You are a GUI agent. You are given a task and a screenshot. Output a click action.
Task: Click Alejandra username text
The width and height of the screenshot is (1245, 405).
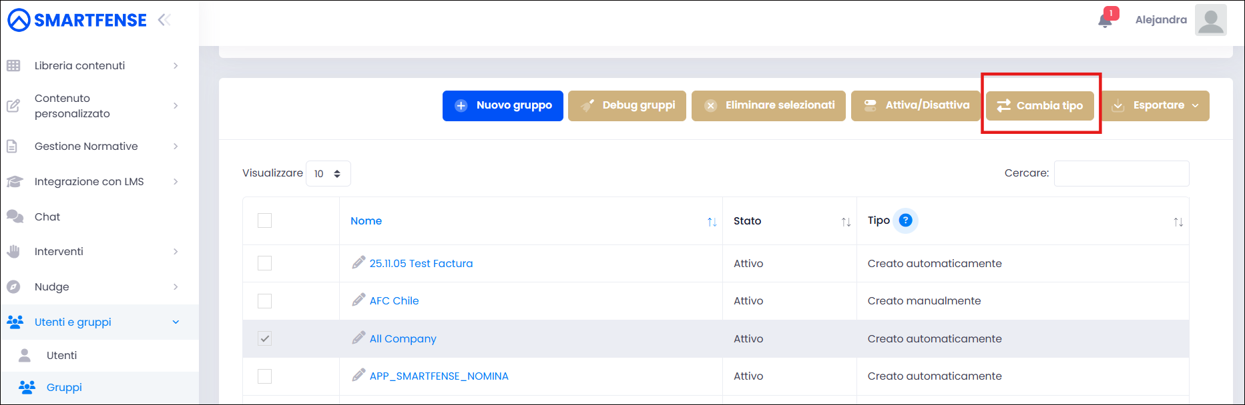(1161, 20)
